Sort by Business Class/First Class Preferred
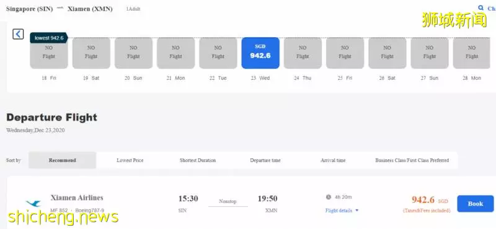The height and width of the screenshot is (229, 496). [412, 160]
